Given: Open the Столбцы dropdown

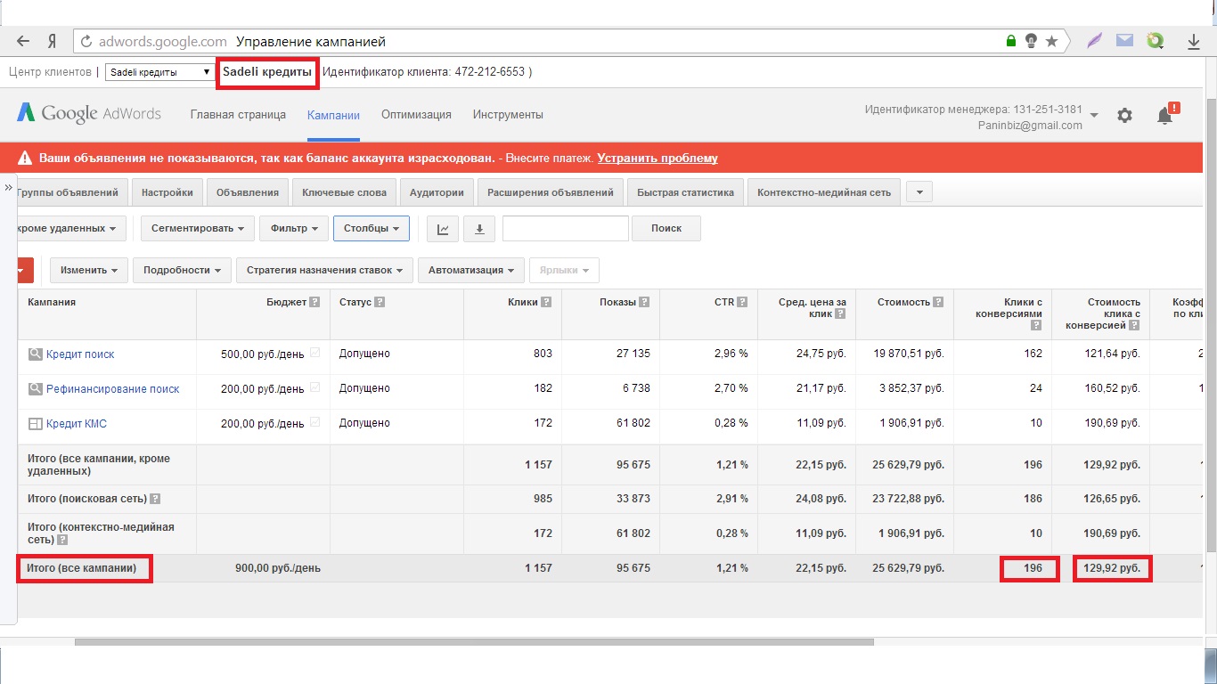Looking at the screenshot, I should 372,228.
